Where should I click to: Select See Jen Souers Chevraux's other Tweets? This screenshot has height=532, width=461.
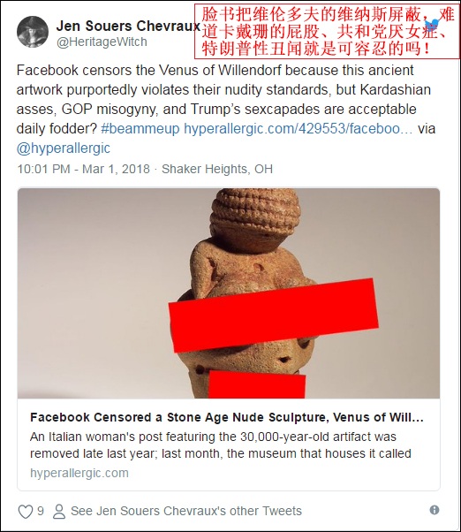point(186,511)
